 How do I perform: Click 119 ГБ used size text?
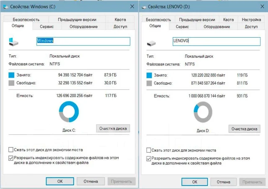[242, 75]
